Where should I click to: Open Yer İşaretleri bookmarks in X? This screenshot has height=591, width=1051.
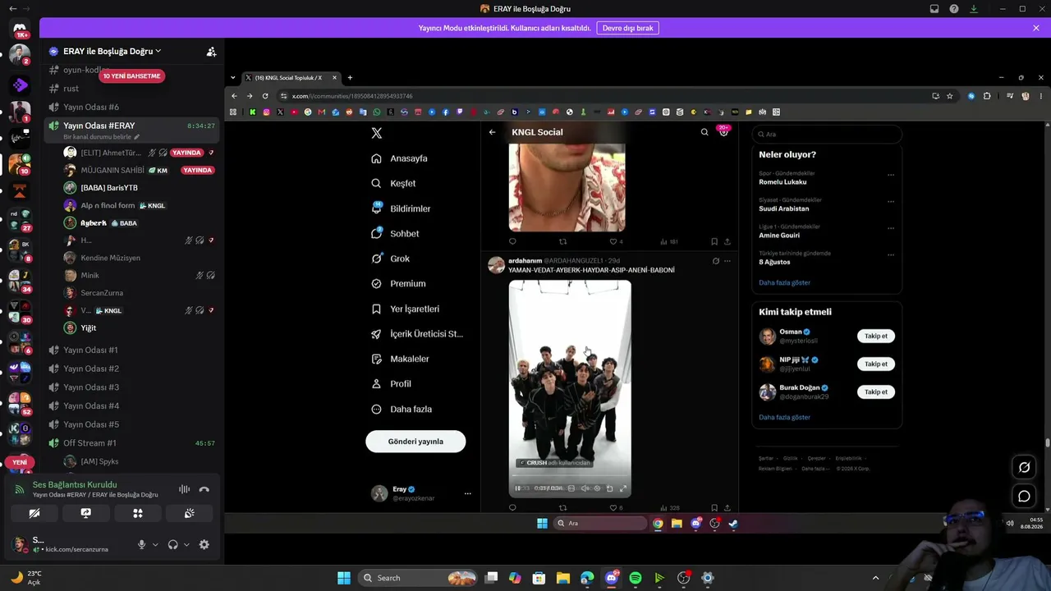(x=405, y=309)
